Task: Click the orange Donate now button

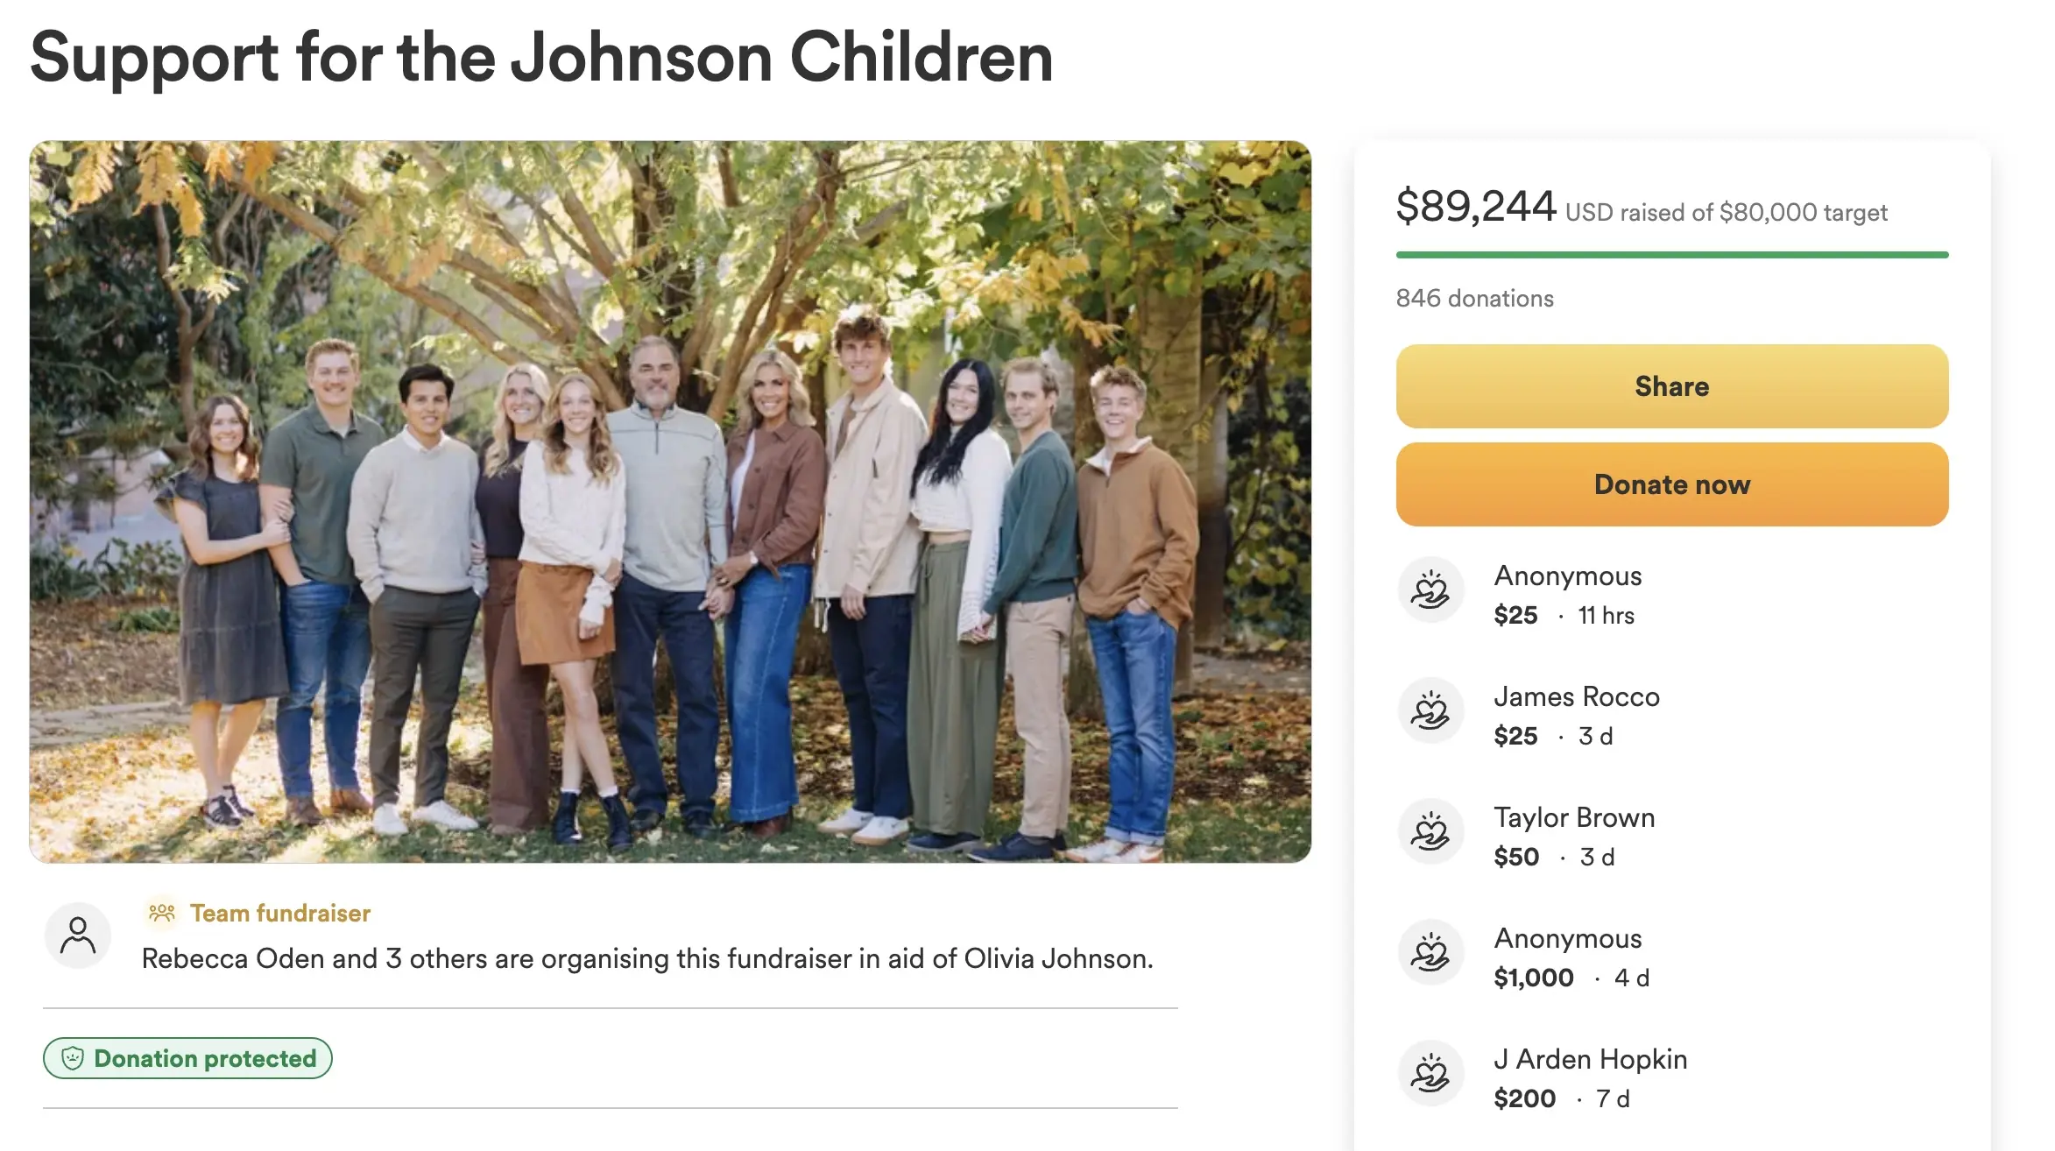Action: click(x=1671, y=484)
